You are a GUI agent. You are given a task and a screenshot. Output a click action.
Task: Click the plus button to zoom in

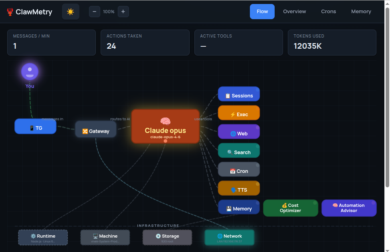tap(123, 12)
